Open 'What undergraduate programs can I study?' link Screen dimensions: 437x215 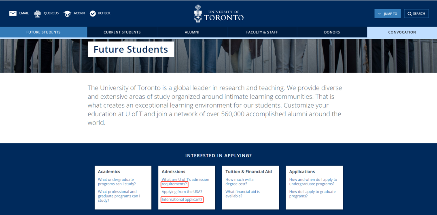click(x=117, y=182)
